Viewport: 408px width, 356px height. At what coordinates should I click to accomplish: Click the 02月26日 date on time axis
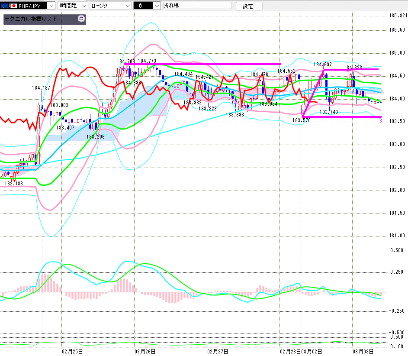point(145,351)
